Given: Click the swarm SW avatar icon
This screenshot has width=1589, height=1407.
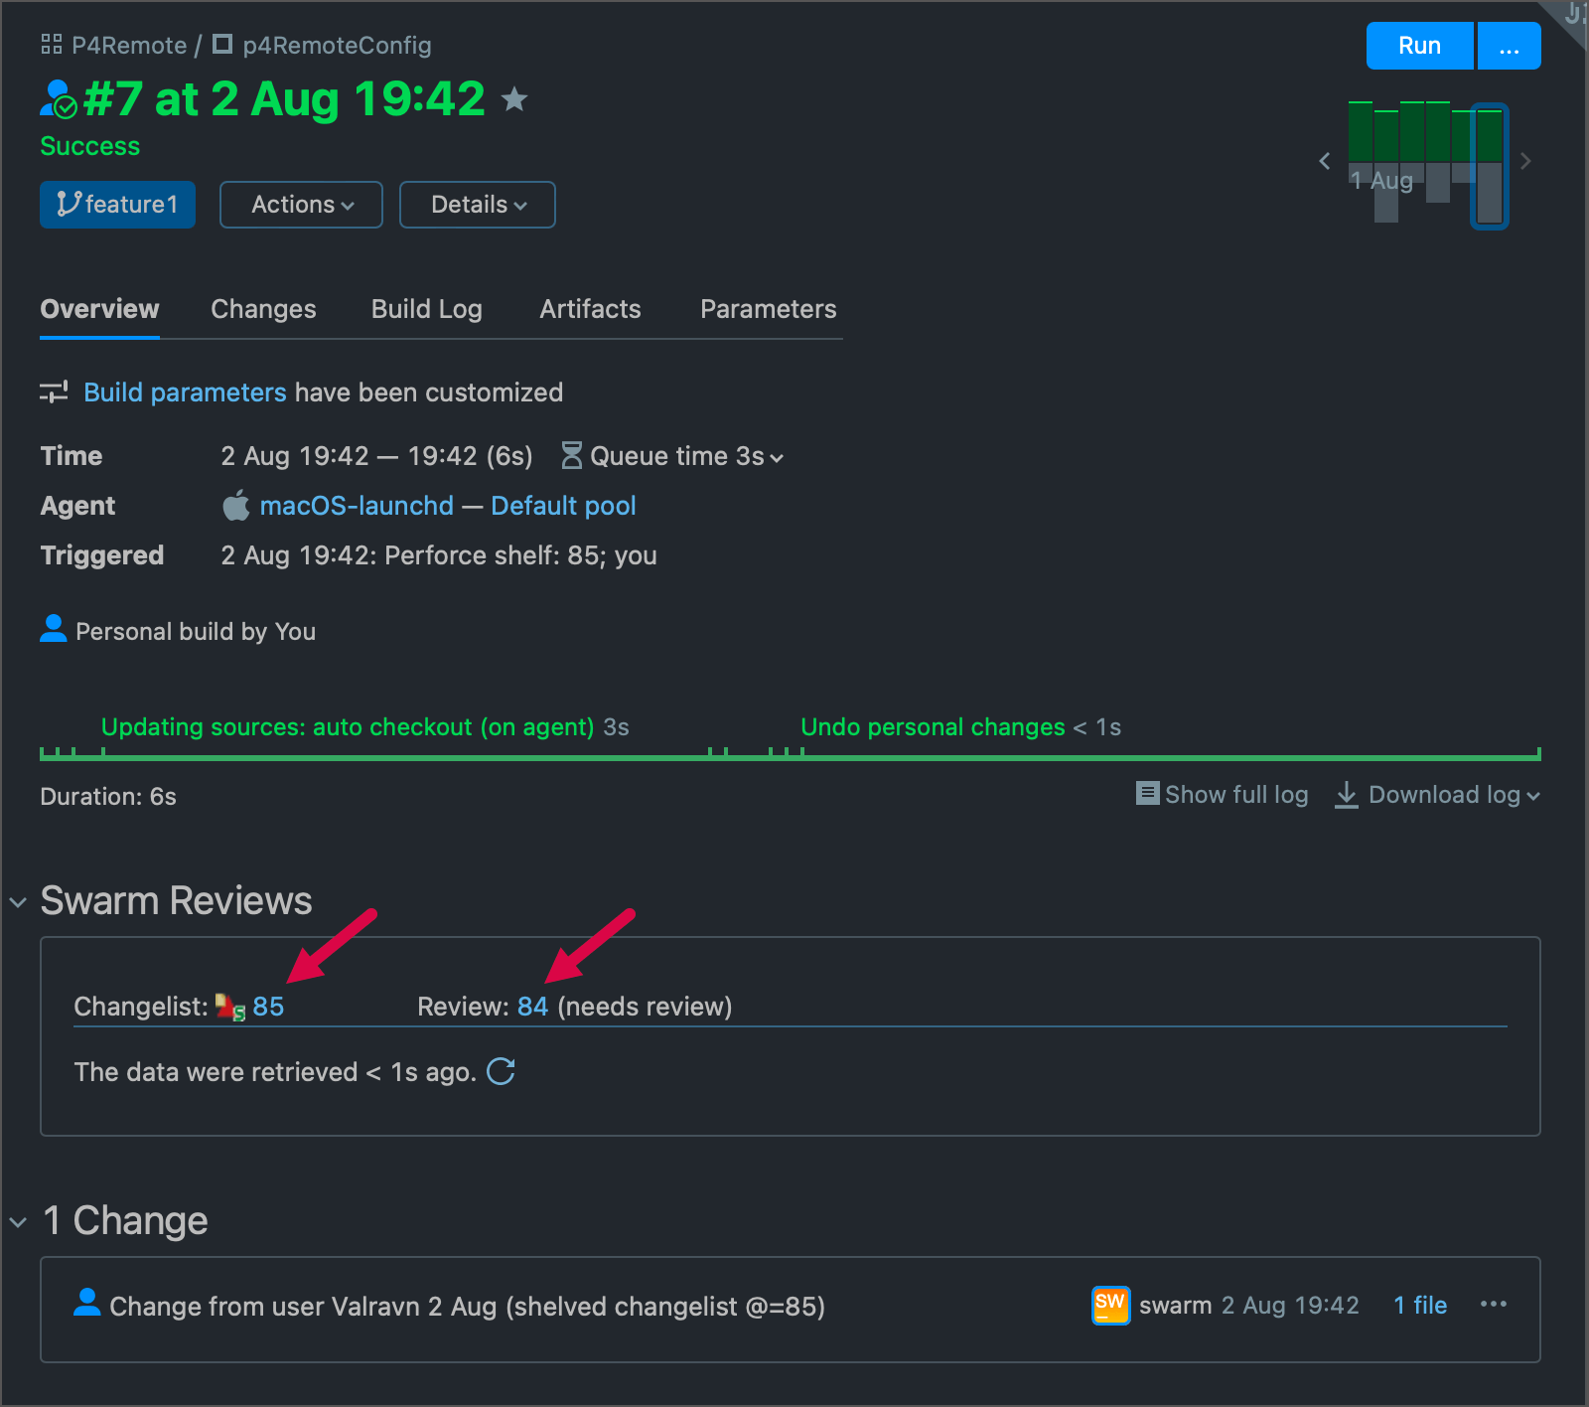Looking at the screenshot, I should tap(1110, 1305).
